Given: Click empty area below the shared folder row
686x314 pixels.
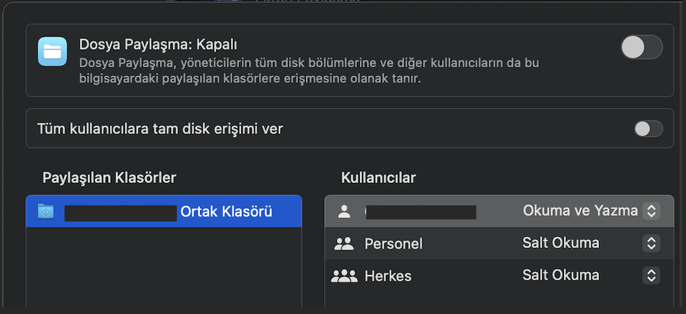Looking at the screenshot, I should pos(163,267).
